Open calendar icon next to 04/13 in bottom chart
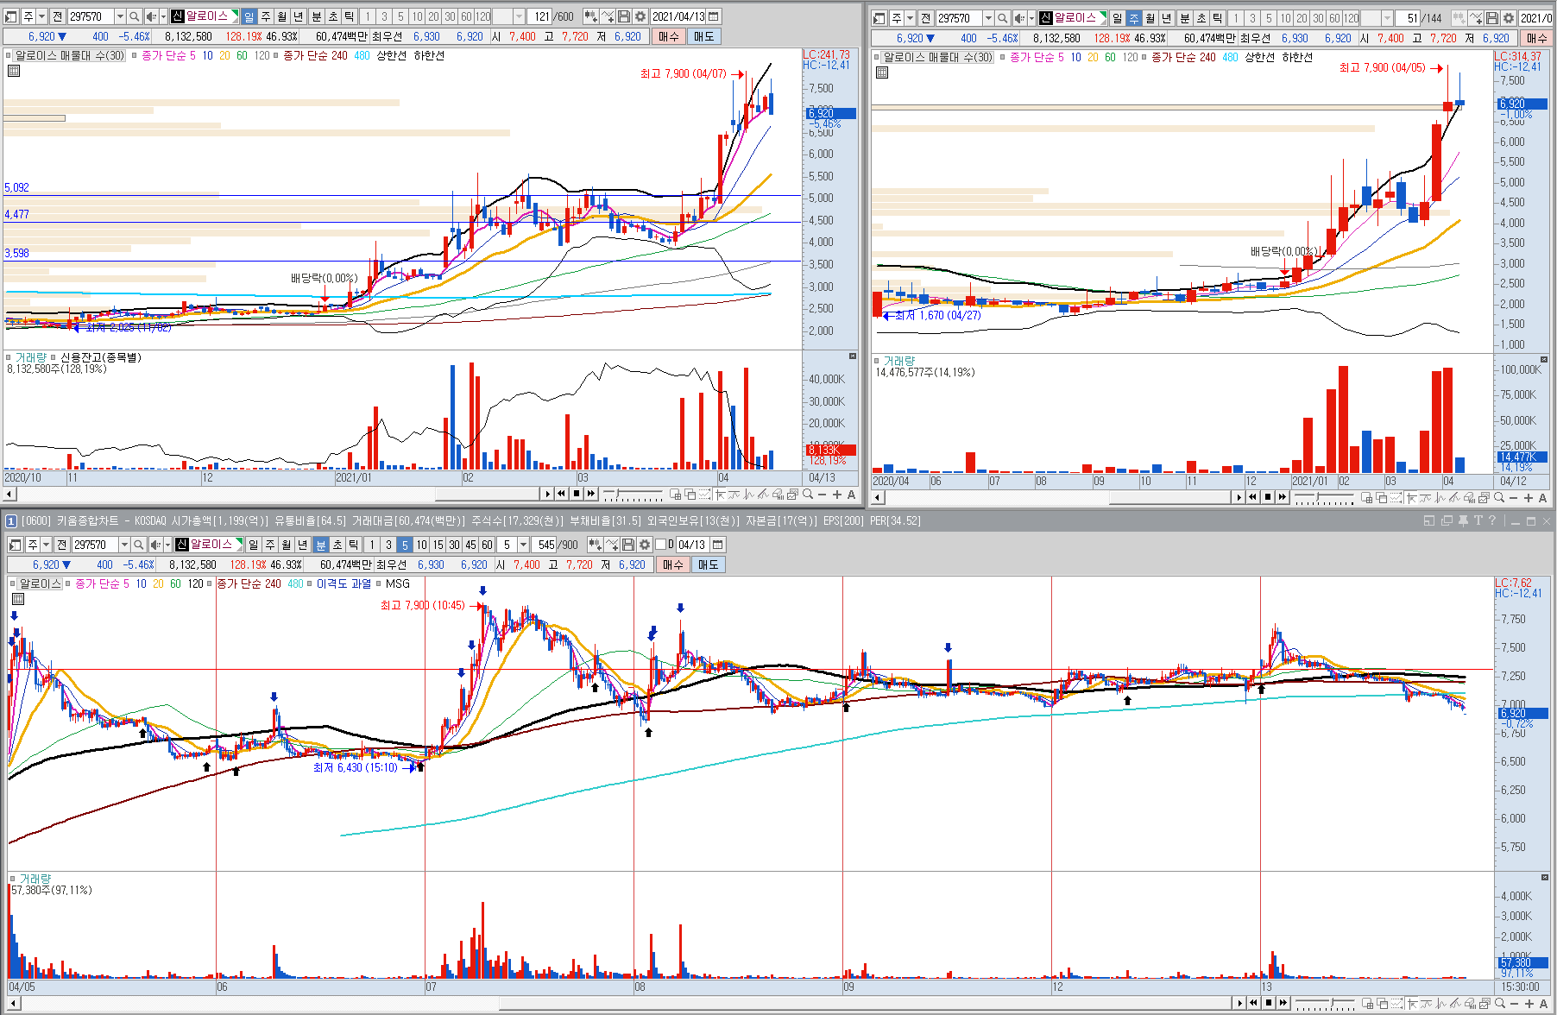This screenshot has width=1557, height=1015. tap(717, 545)
